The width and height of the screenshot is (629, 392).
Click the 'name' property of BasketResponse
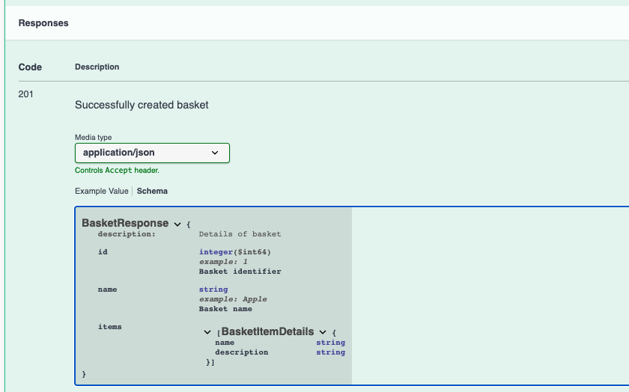[108, 290]
